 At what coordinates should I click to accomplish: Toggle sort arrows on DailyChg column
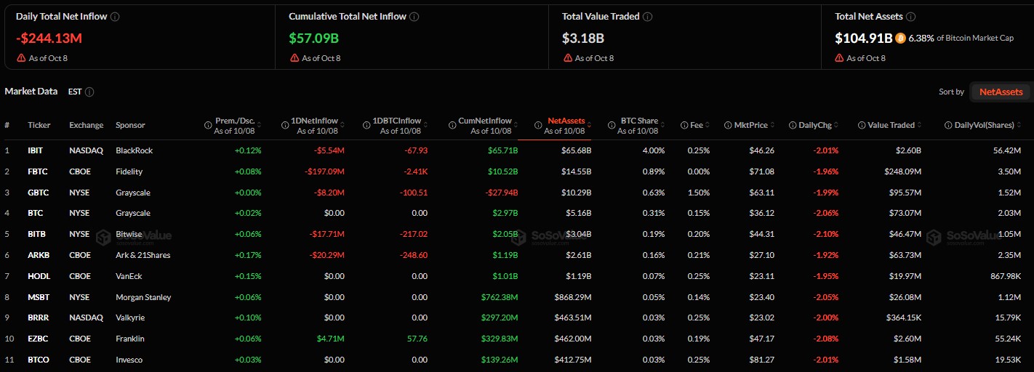point(838,125)
